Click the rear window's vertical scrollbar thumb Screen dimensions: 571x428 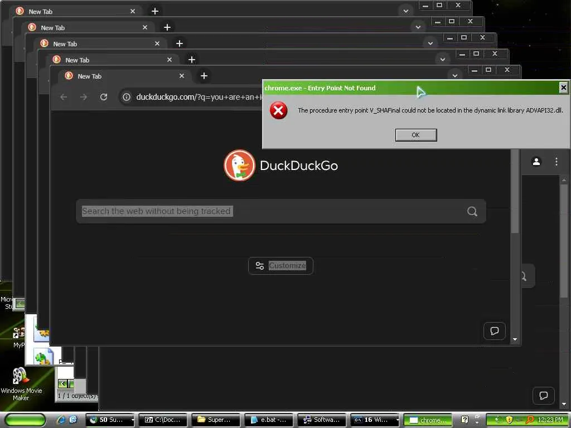click(x=564, y=240)
